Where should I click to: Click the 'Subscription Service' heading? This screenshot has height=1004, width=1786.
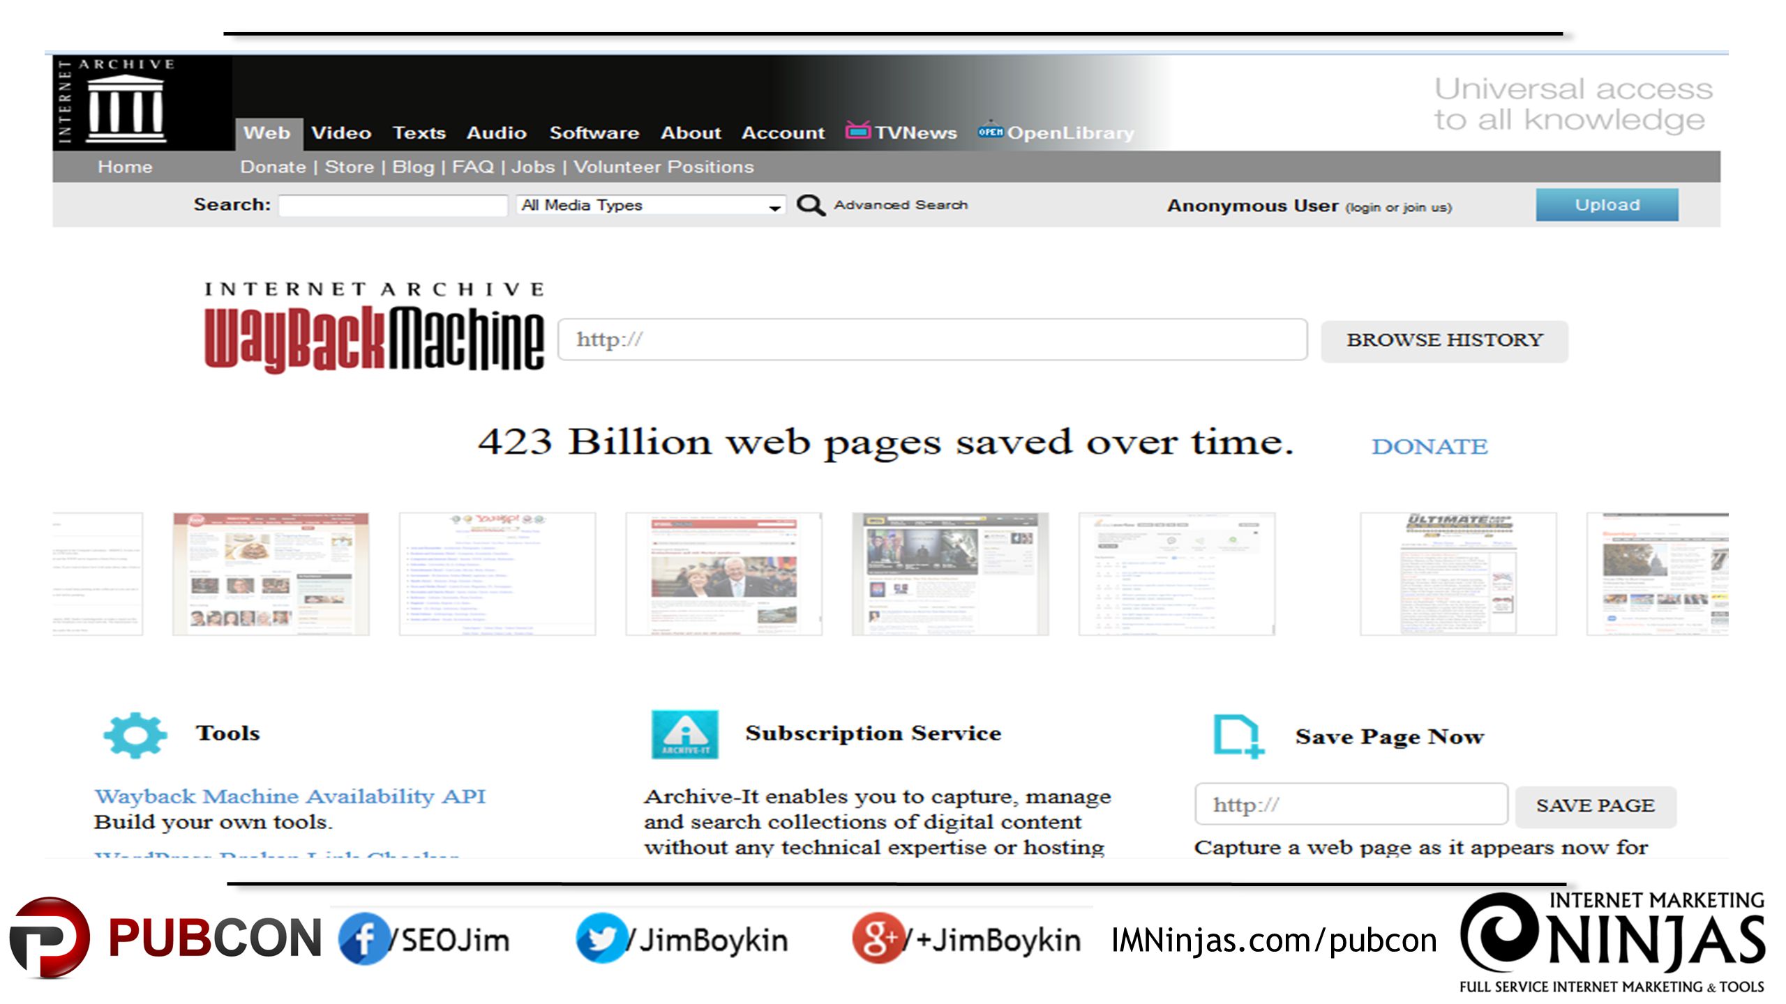(x=873, y=733)
